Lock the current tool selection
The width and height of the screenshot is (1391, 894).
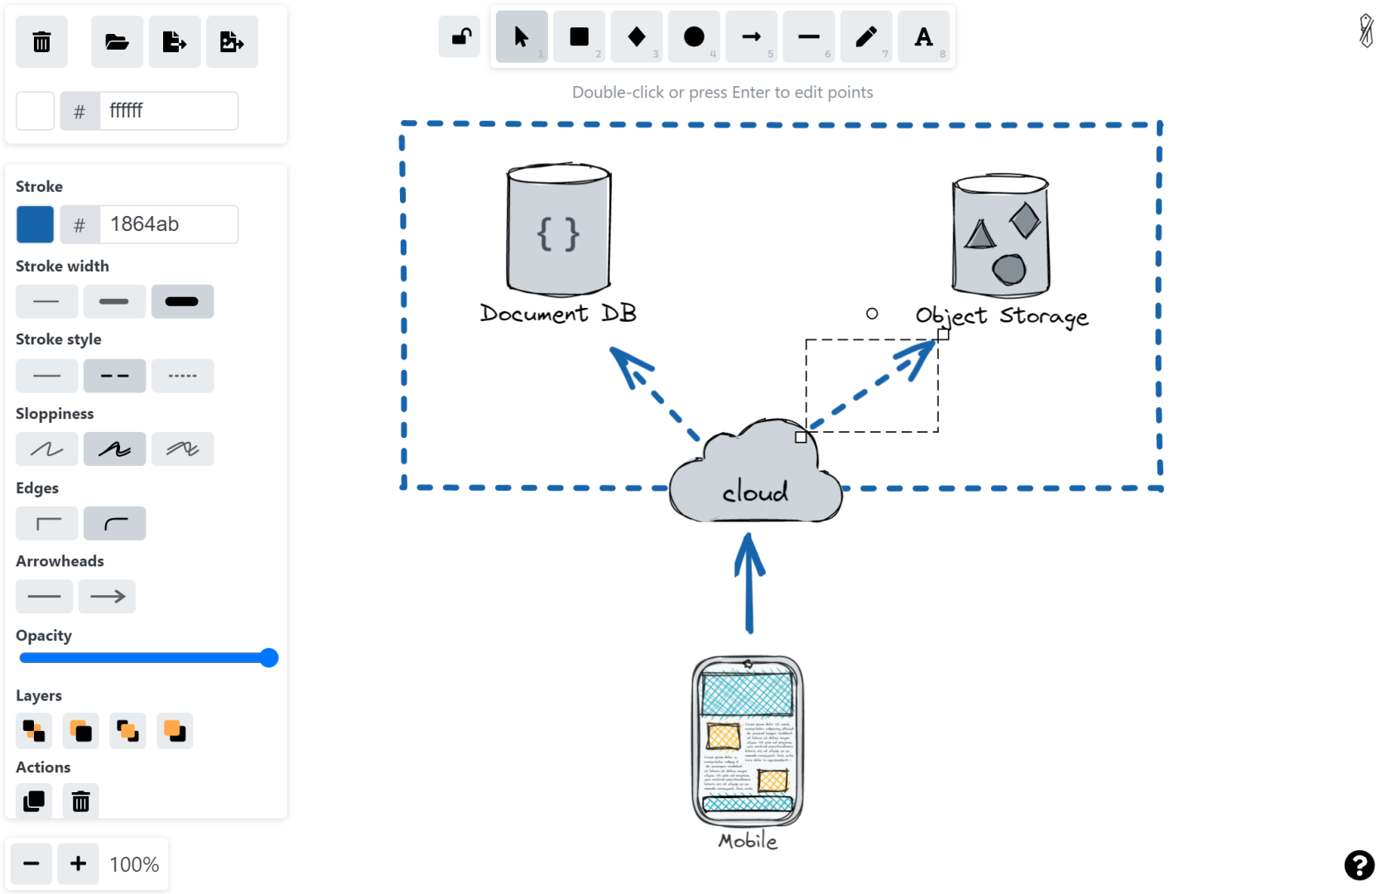point(459,36)
